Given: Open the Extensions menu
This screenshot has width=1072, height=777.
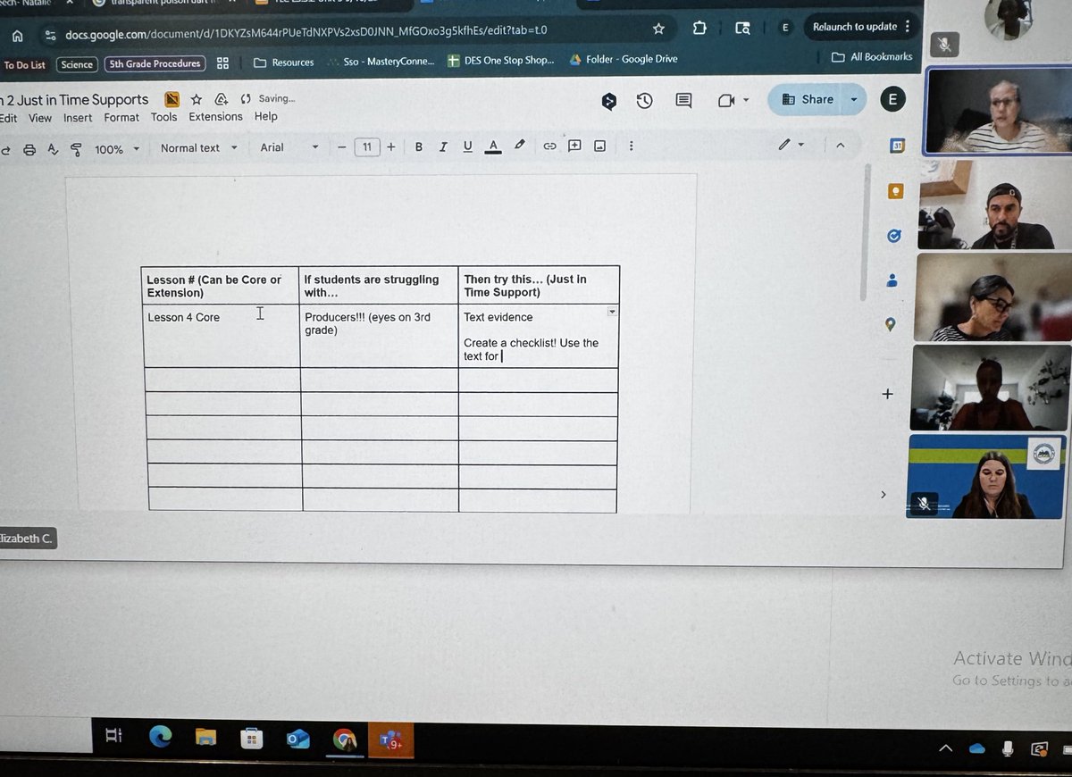Looking at the screenshot, I should tap(214, 117).
